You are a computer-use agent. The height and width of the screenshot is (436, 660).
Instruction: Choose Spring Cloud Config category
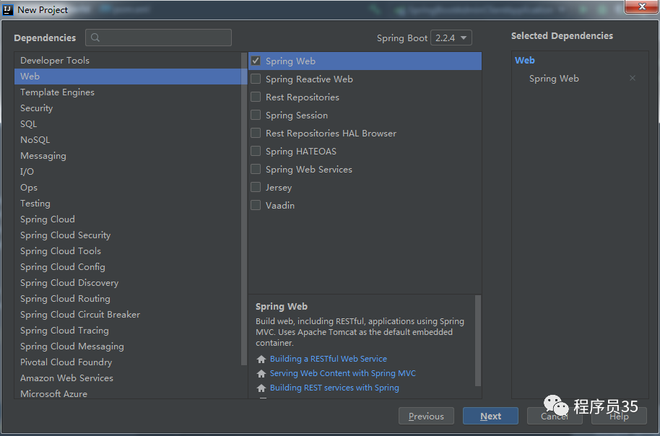click(x=128, y=267)
